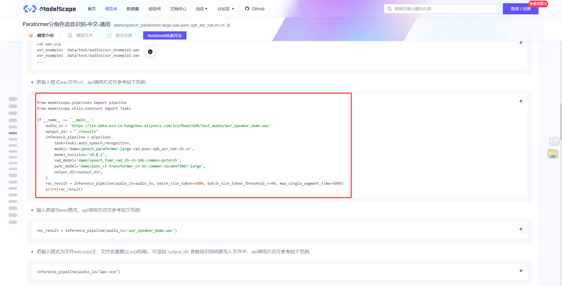Viewport: 562px width, 286px height.
Task: Click the 免费领算力 badge
Action: (538, 4)
